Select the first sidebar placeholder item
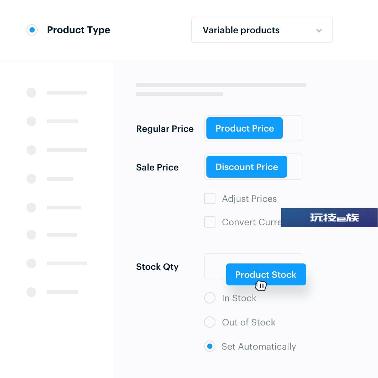 pos(57,93)
